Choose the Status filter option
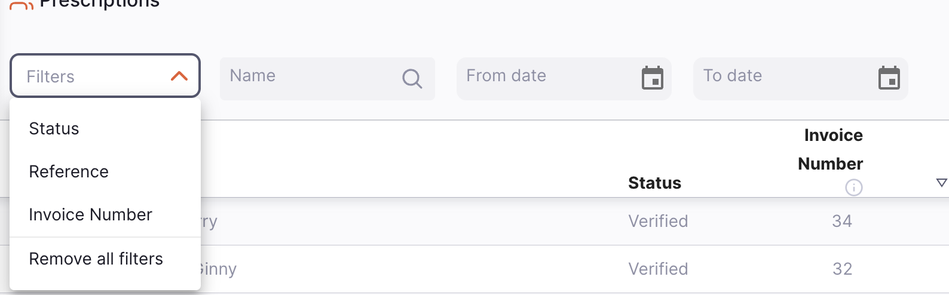Screen dimensions: 949x295 point(54,129)
